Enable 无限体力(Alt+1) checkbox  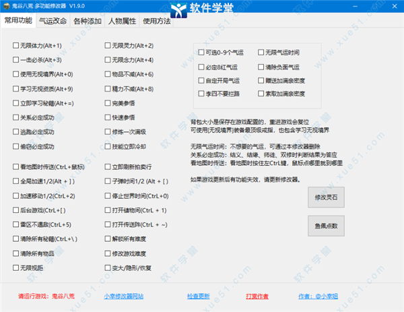16,46
